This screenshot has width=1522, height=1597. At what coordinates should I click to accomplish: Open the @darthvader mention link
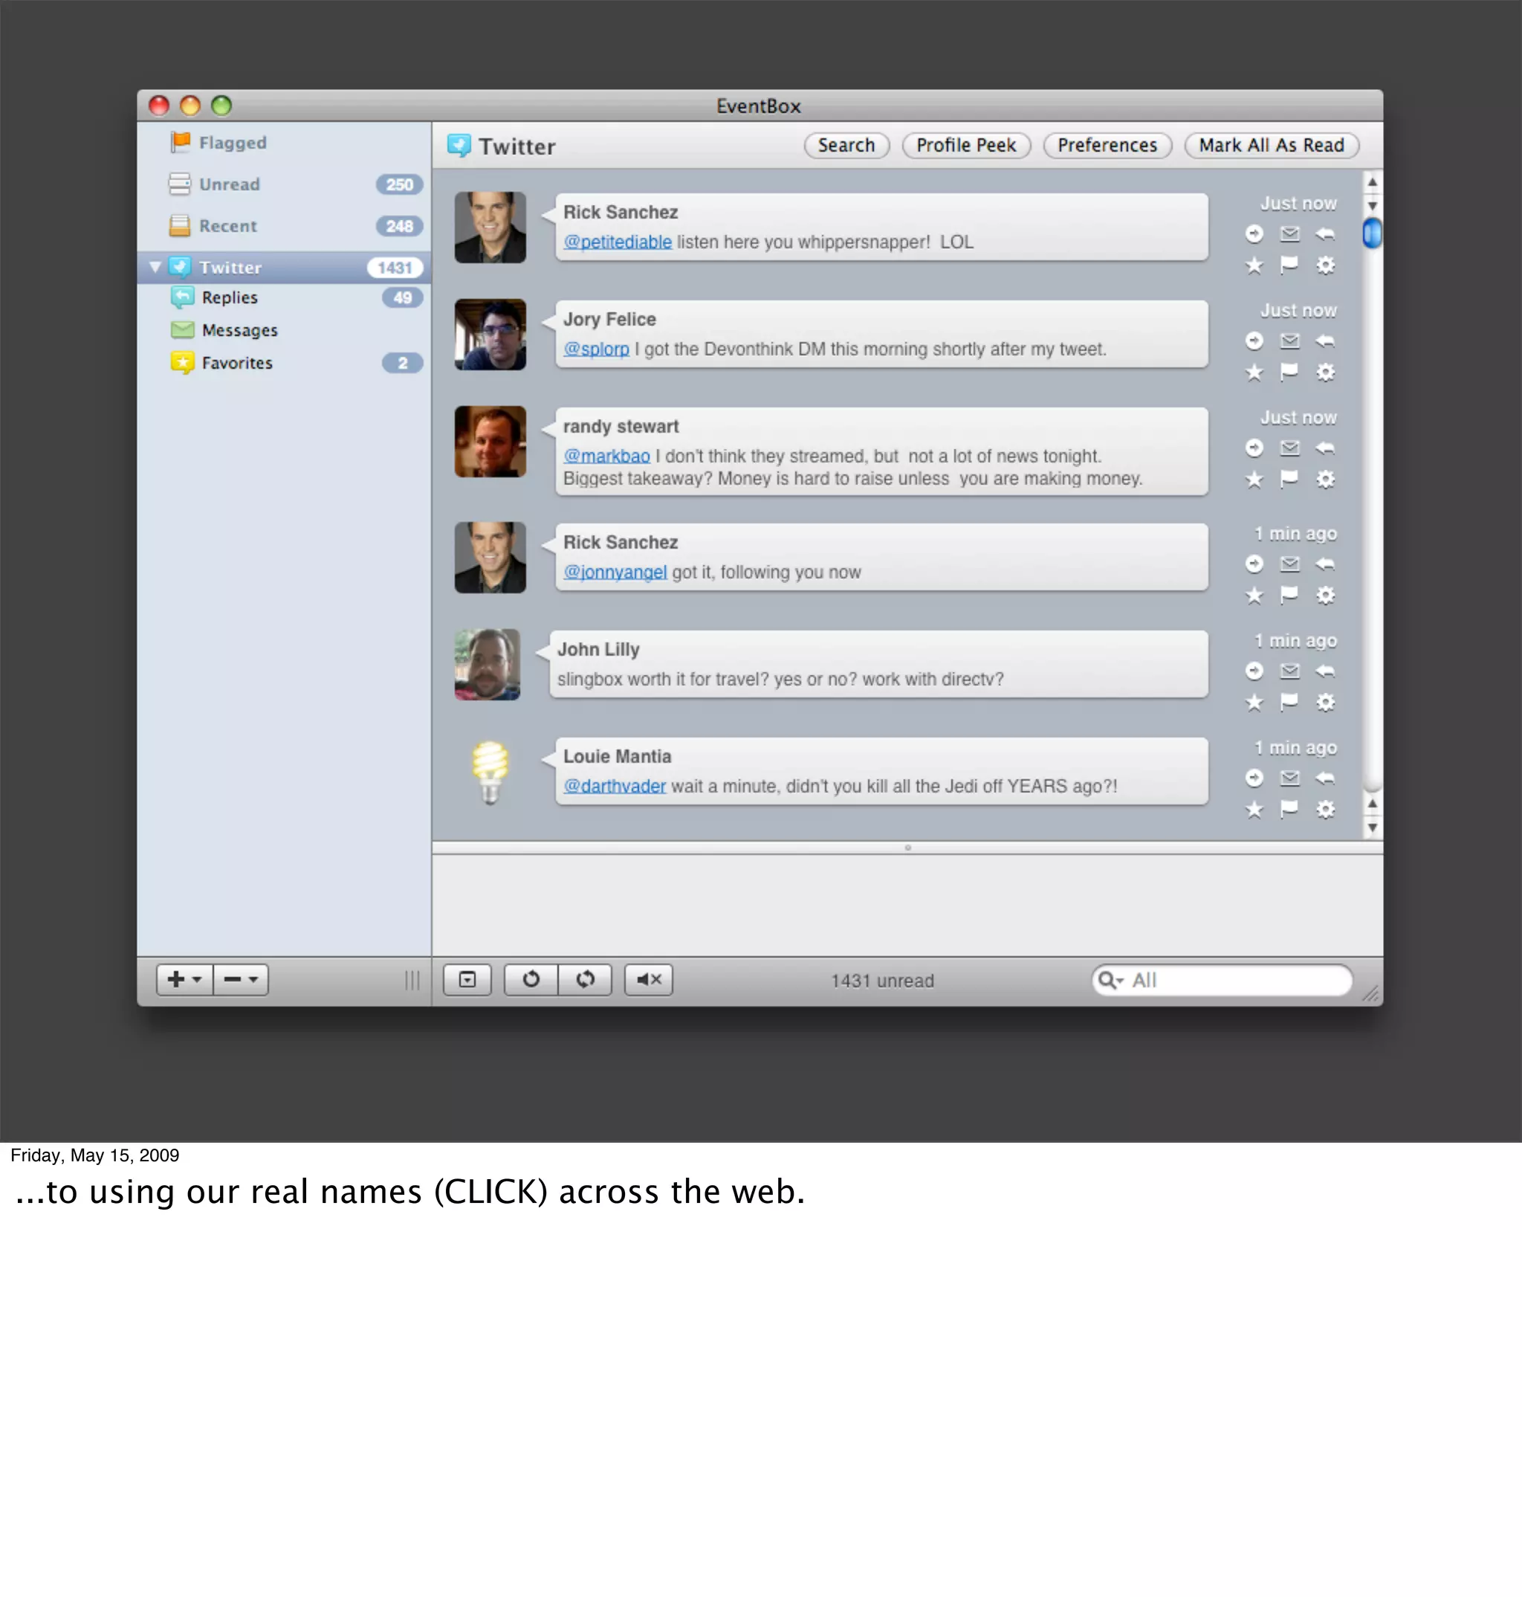coord(614,787)
